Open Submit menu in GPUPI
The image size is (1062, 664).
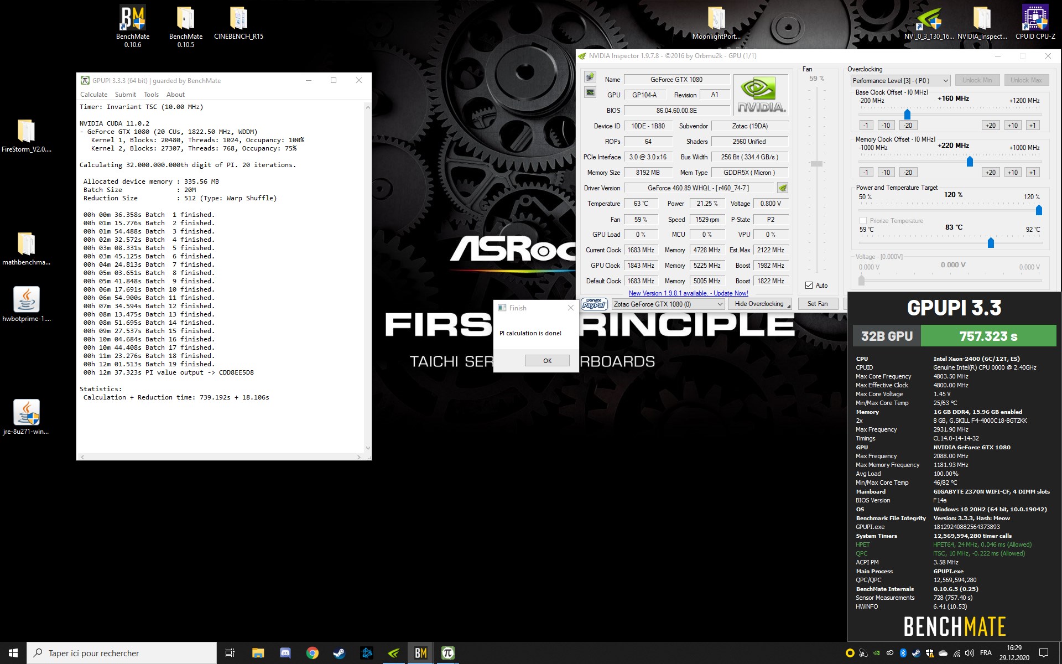(x=126, y=95)
